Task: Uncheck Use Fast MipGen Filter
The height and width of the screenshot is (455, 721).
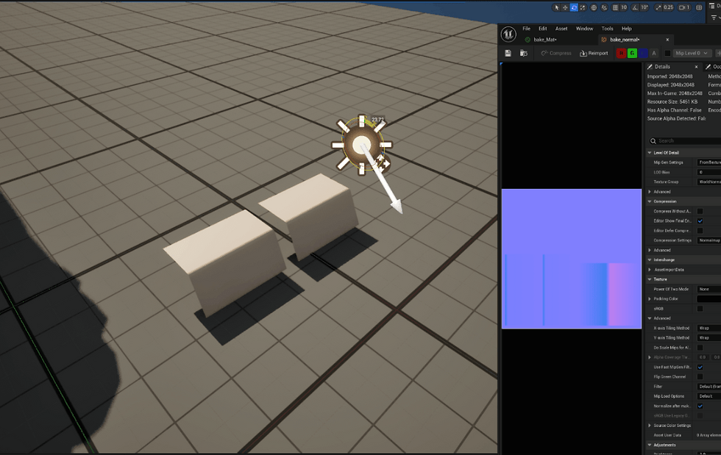Action: point(700,368)
